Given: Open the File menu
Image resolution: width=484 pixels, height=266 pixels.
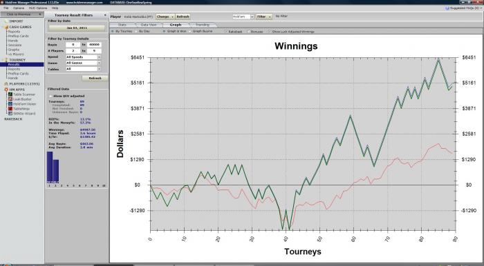Looking at the screenshot, I should pyautogui.click(x=6, y=8).
